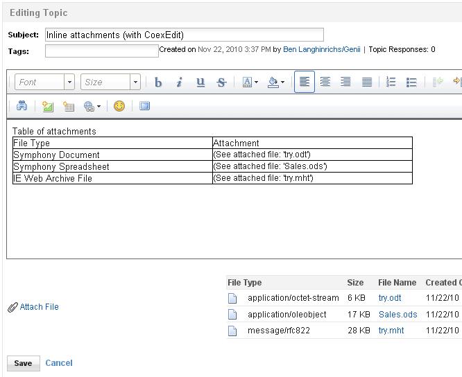Open the Sales.ods attachment
This screenshot has height=377, width=462.
(x=397, y=315)
